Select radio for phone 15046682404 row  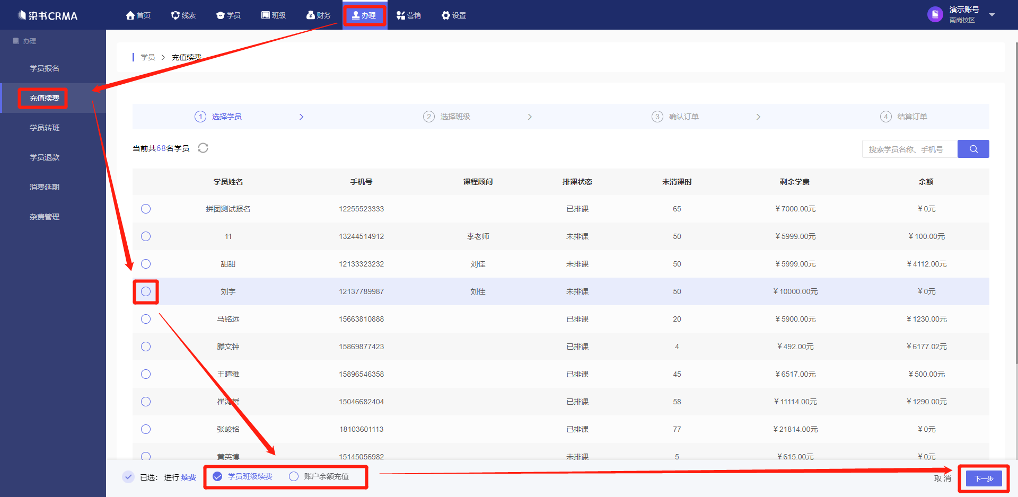click(x=146, y=402)
